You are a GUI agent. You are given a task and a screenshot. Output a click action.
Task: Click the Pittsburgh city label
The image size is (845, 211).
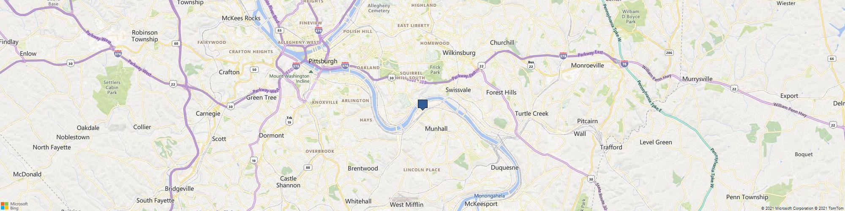323,61
